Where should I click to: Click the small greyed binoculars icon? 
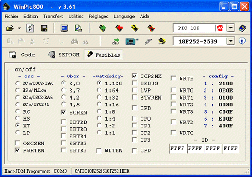85,42
